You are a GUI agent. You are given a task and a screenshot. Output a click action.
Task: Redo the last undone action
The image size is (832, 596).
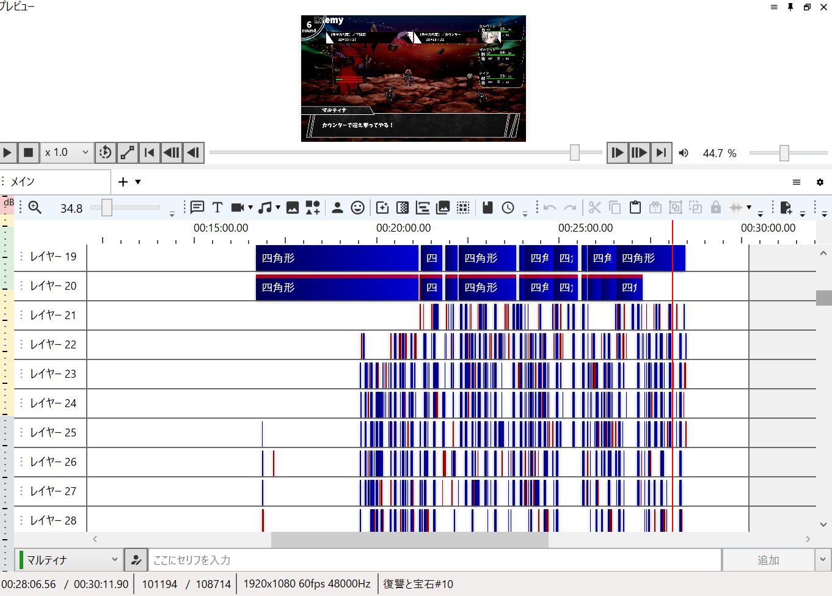pos(570,208)
